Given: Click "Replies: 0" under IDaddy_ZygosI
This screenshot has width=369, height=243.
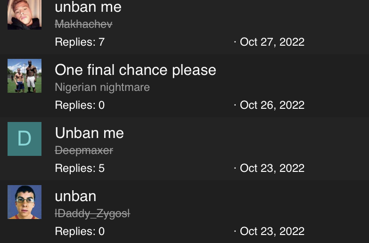Looking at the screenshot, I should pos(80,231).
